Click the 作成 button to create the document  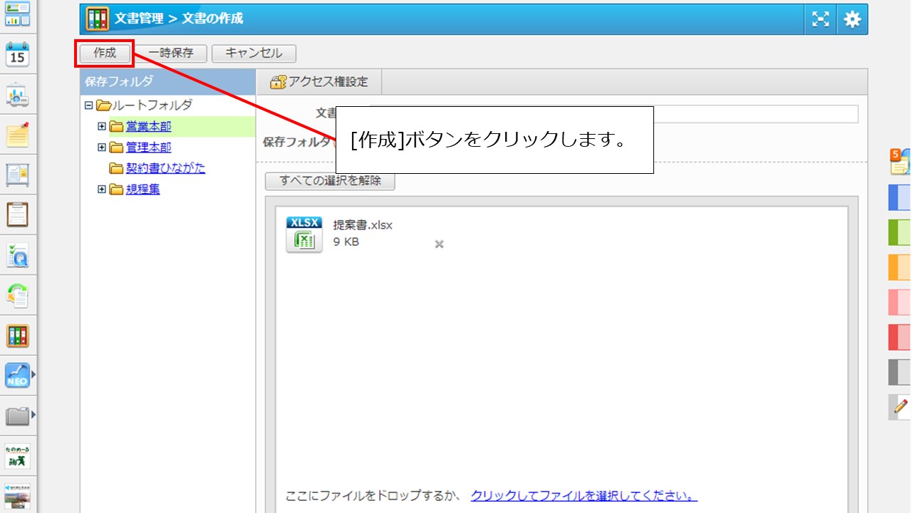click(104, 53)
